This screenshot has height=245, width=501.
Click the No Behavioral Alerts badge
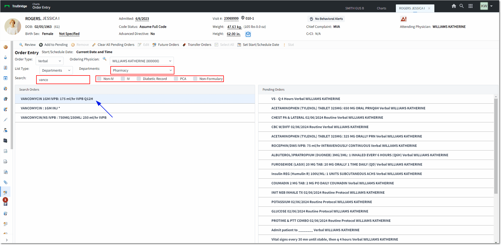[x=326, y=19]
